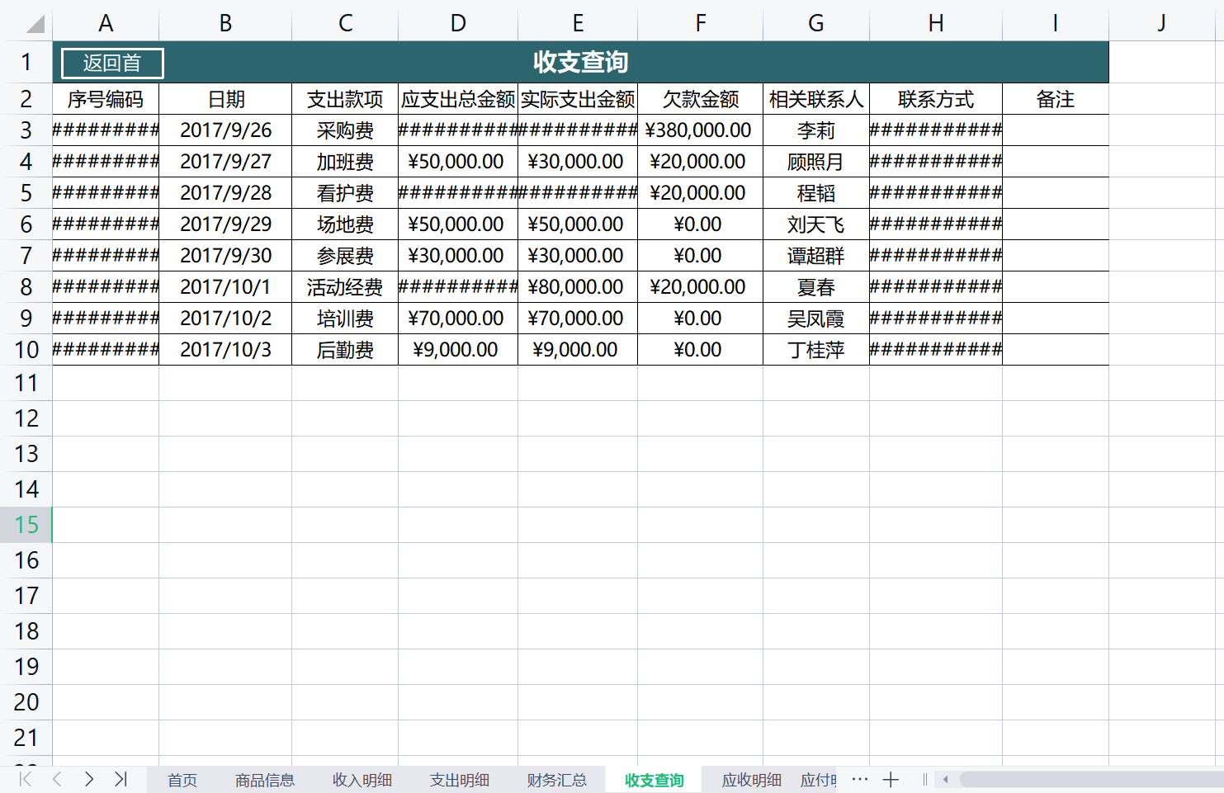The image size is (1224, 793).
Task: Select column F header
Action: [x=700, y=23]
